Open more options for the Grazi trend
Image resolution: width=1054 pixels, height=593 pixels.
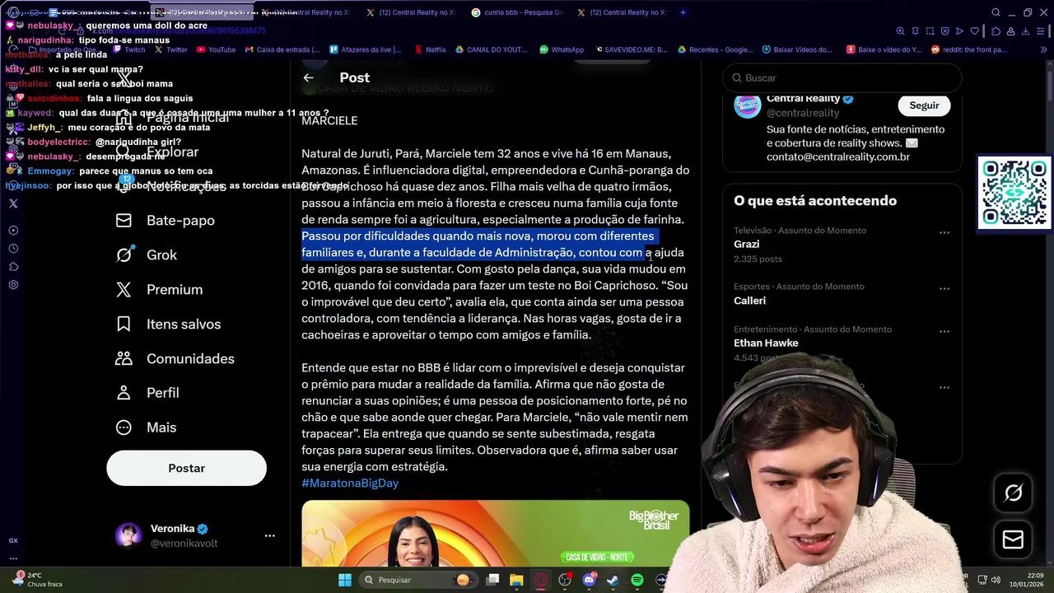[944, 233]
